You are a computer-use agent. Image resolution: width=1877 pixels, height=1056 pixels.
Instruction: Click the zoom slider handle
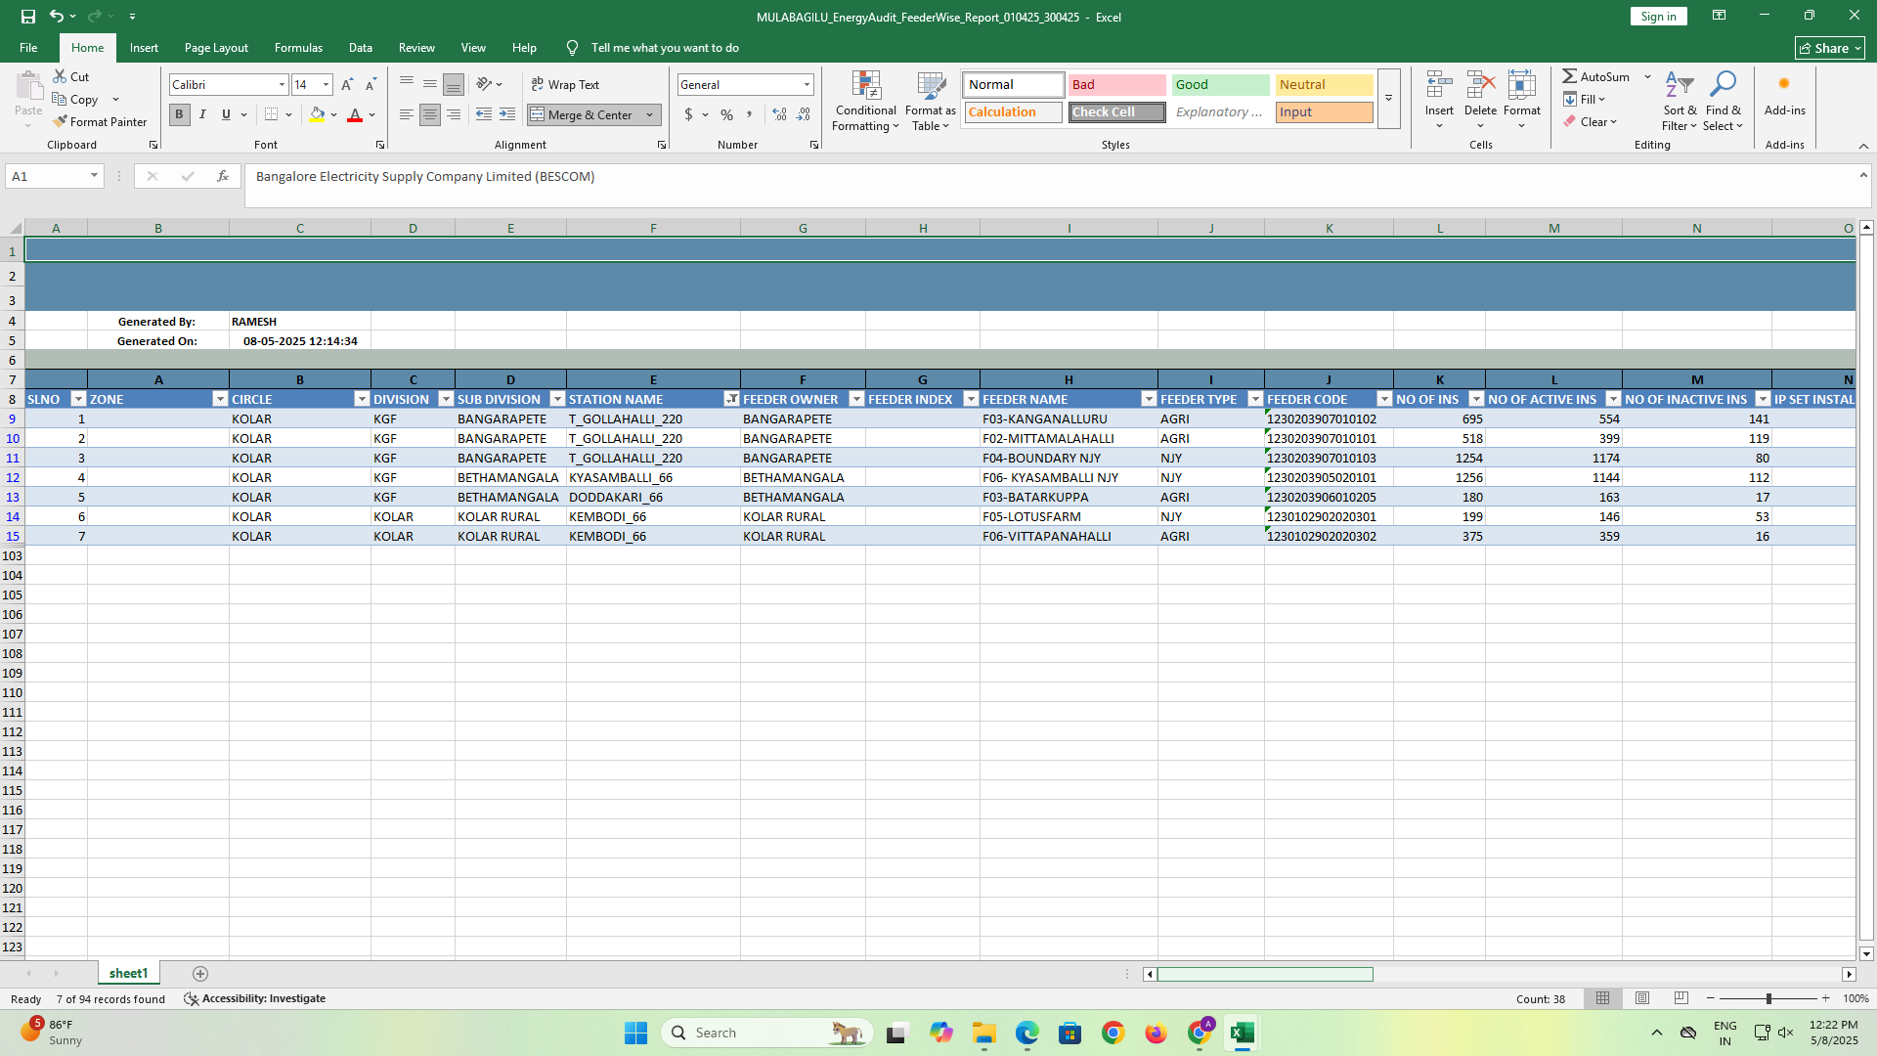point(1768,998)
